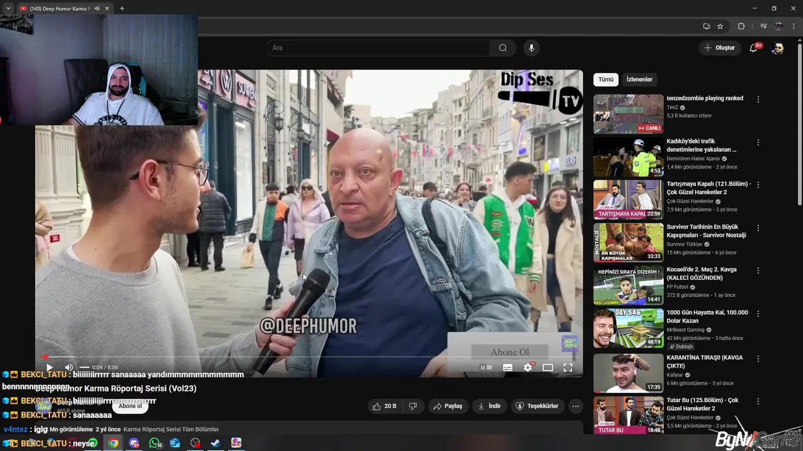Open Outlook in the taskbar
The width and height of the screenshot is (803, 451).
(x=174, y=443)
